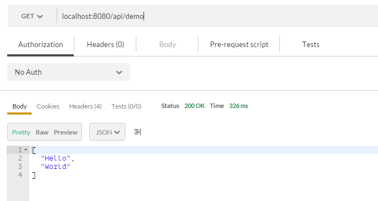
Task: Click the "Hello" string in response
Action: pyautogui.click(x=55, y=158)
